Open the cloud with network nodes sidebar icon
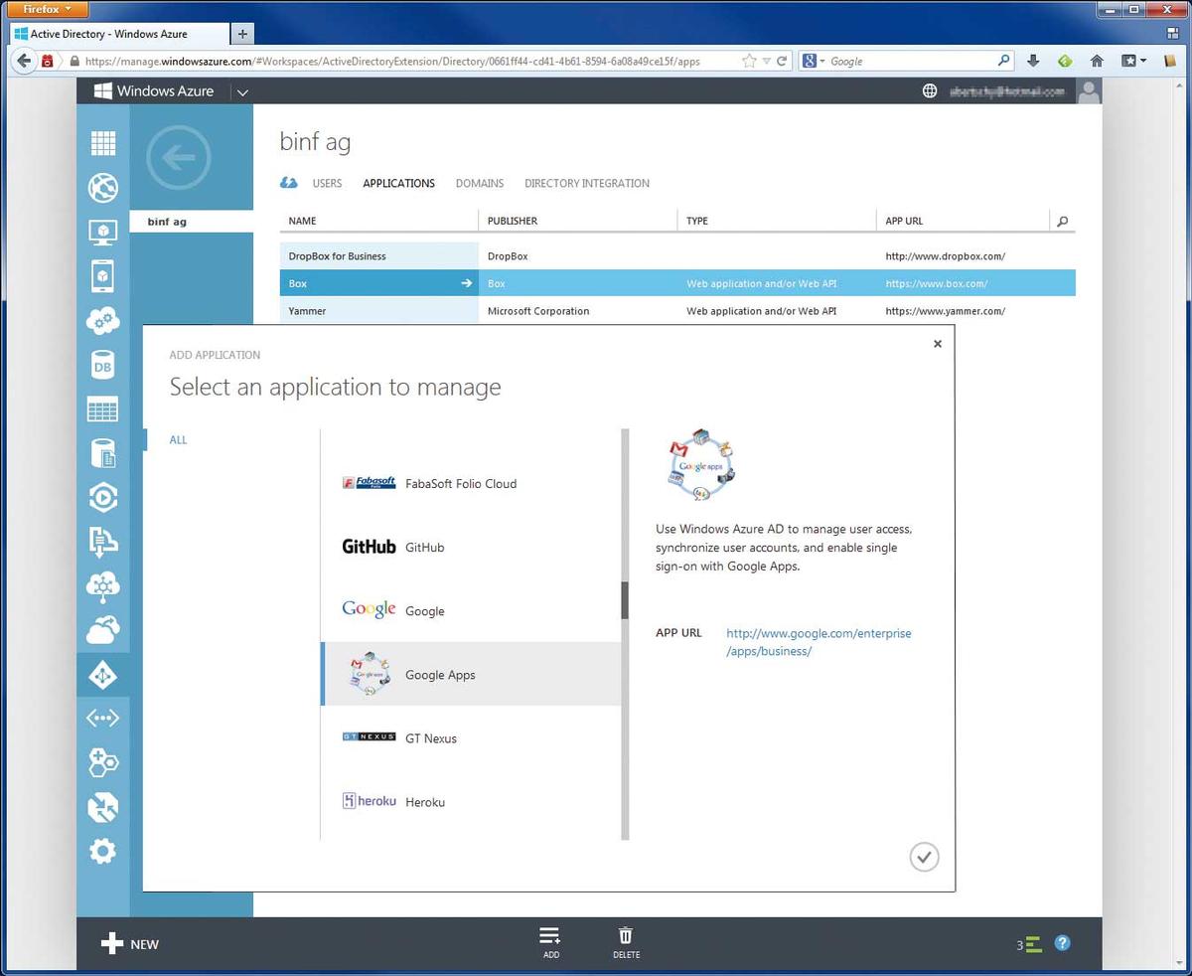 103,585
